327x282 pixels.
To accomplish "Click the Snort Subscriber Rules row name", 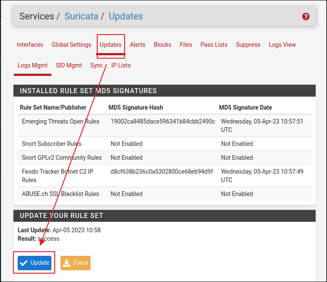I will pyautogui.click(x=52, y=144).
